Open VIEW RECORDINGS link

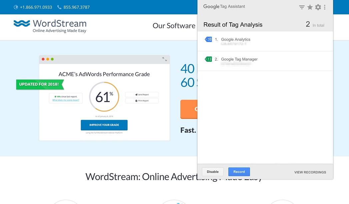[310, 172]
